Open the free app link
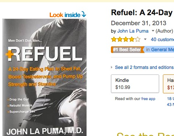The image size is (174, 136). 148,99
